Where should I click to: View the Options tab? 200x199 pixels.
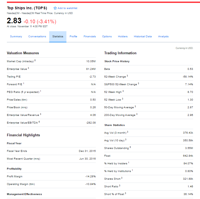(x=107, y=37)
